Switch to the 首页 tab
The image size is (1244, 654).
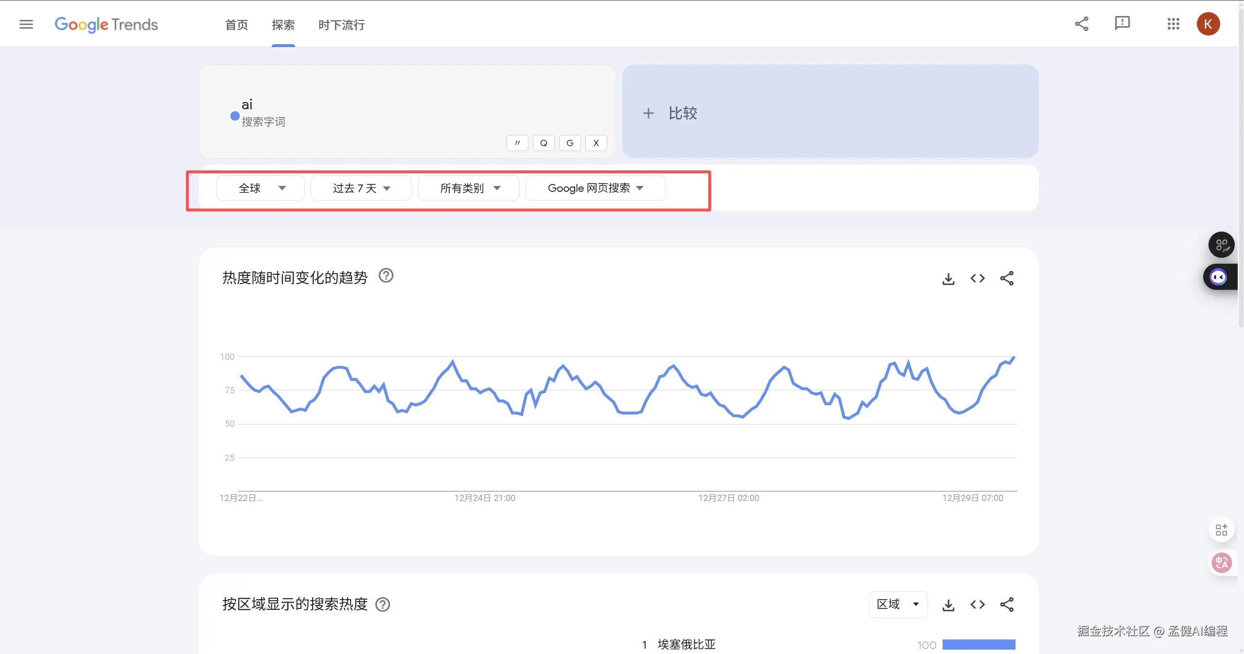(x=237, y=25)
